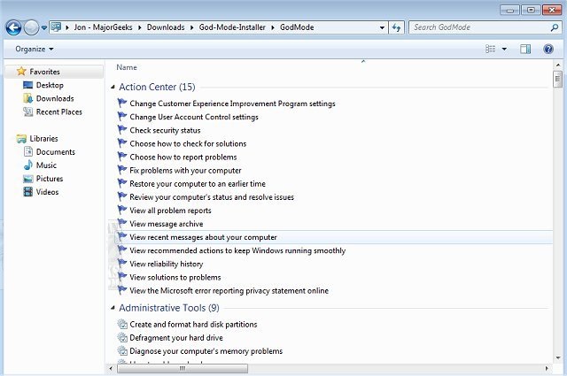Screen dimensions: 567x376
Task: Select Favorites in the navigation pane
Action: (x=44, y=72)
